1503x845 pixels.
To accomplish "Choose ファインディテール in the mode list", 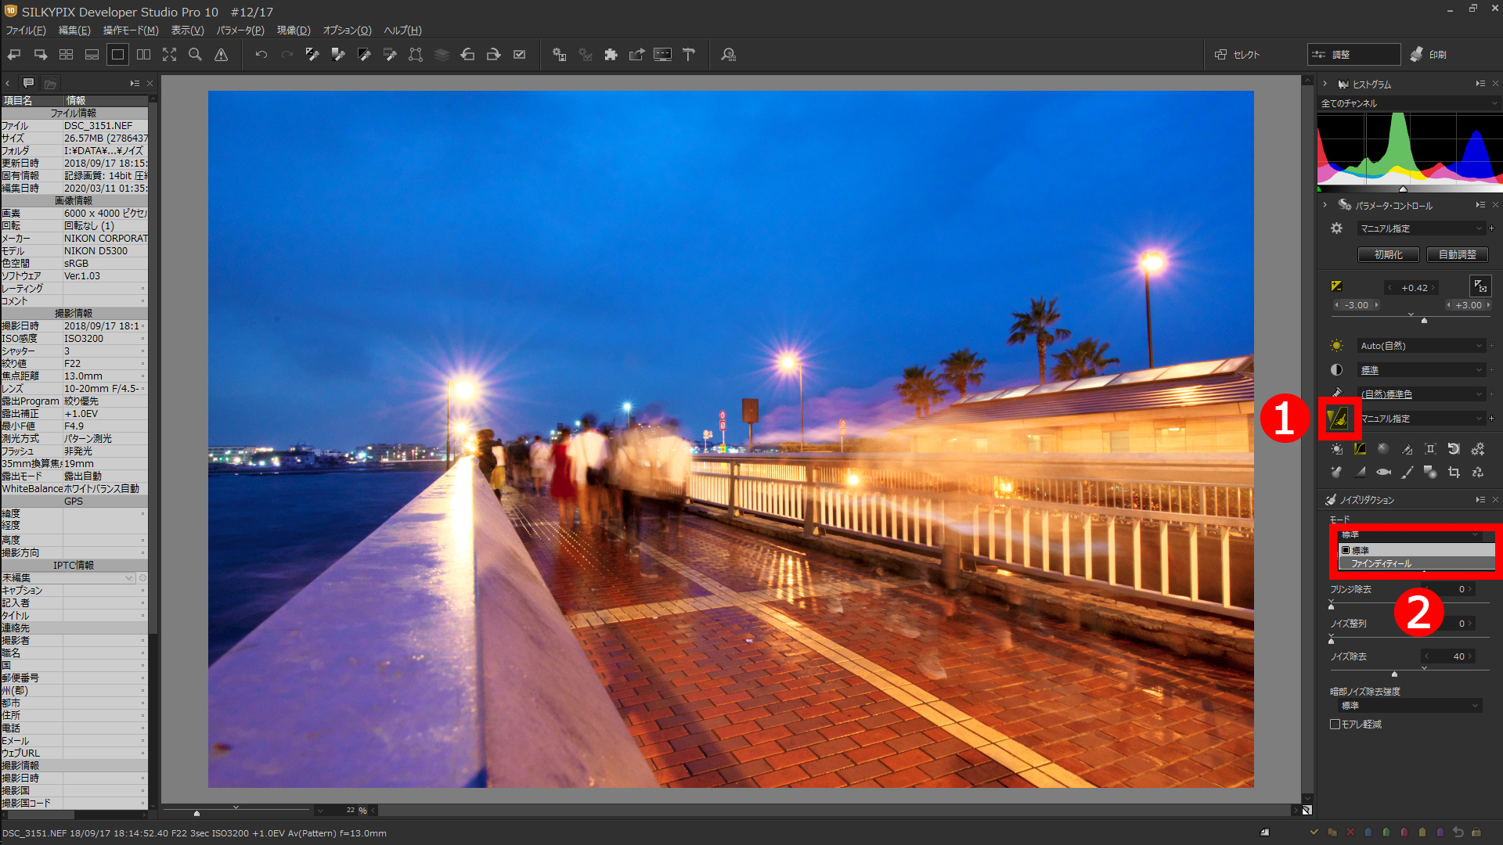I will [1382, 563].
